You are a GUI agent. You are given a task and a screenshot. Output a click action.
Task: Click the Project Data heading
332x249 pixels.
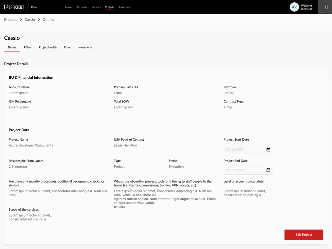point(19,130)
